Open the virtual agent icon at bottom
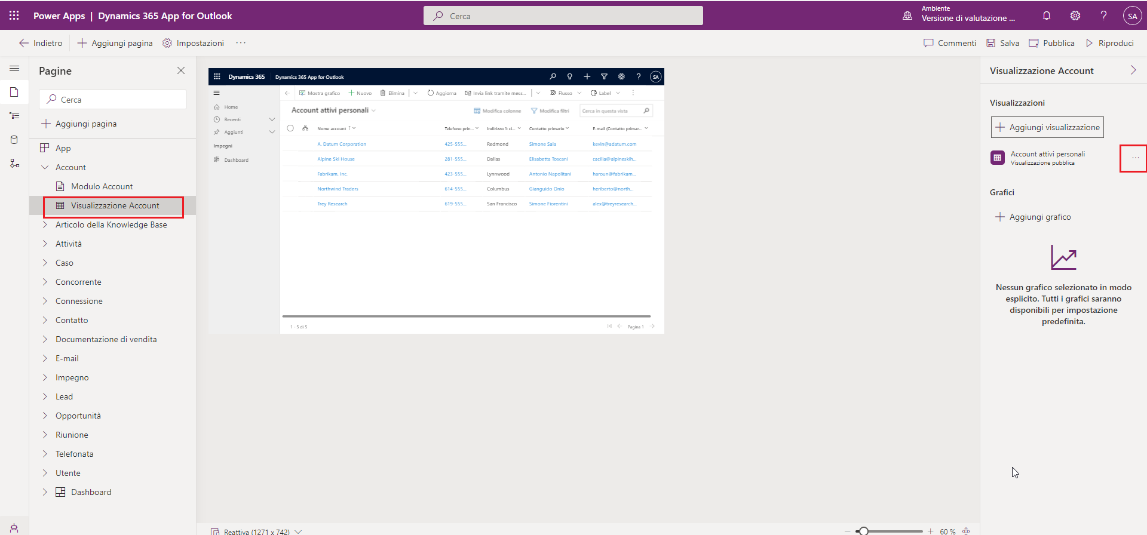Viewport: 1147px width, 535px height. point(14,528)
